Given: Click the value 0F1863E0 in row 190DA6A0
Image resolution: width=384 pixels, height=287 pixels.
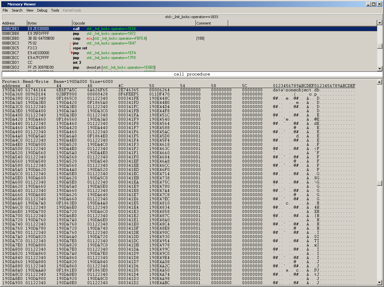Looking at the screenshot, I should [67, 203].
